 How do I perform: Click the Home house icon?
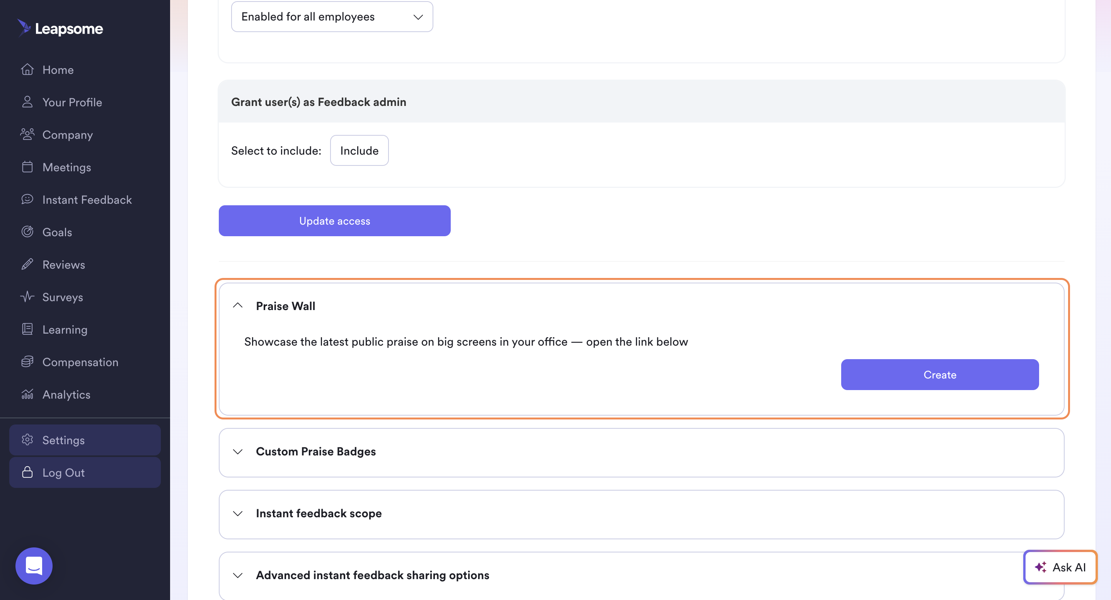click(x=27, y=70)
